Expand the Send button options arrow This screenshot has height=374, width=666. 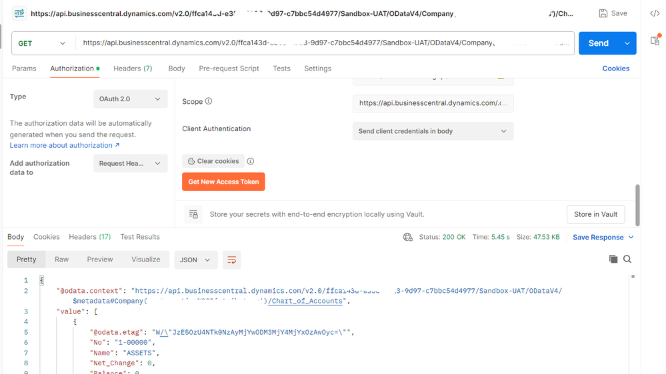(x=627, y=43)
